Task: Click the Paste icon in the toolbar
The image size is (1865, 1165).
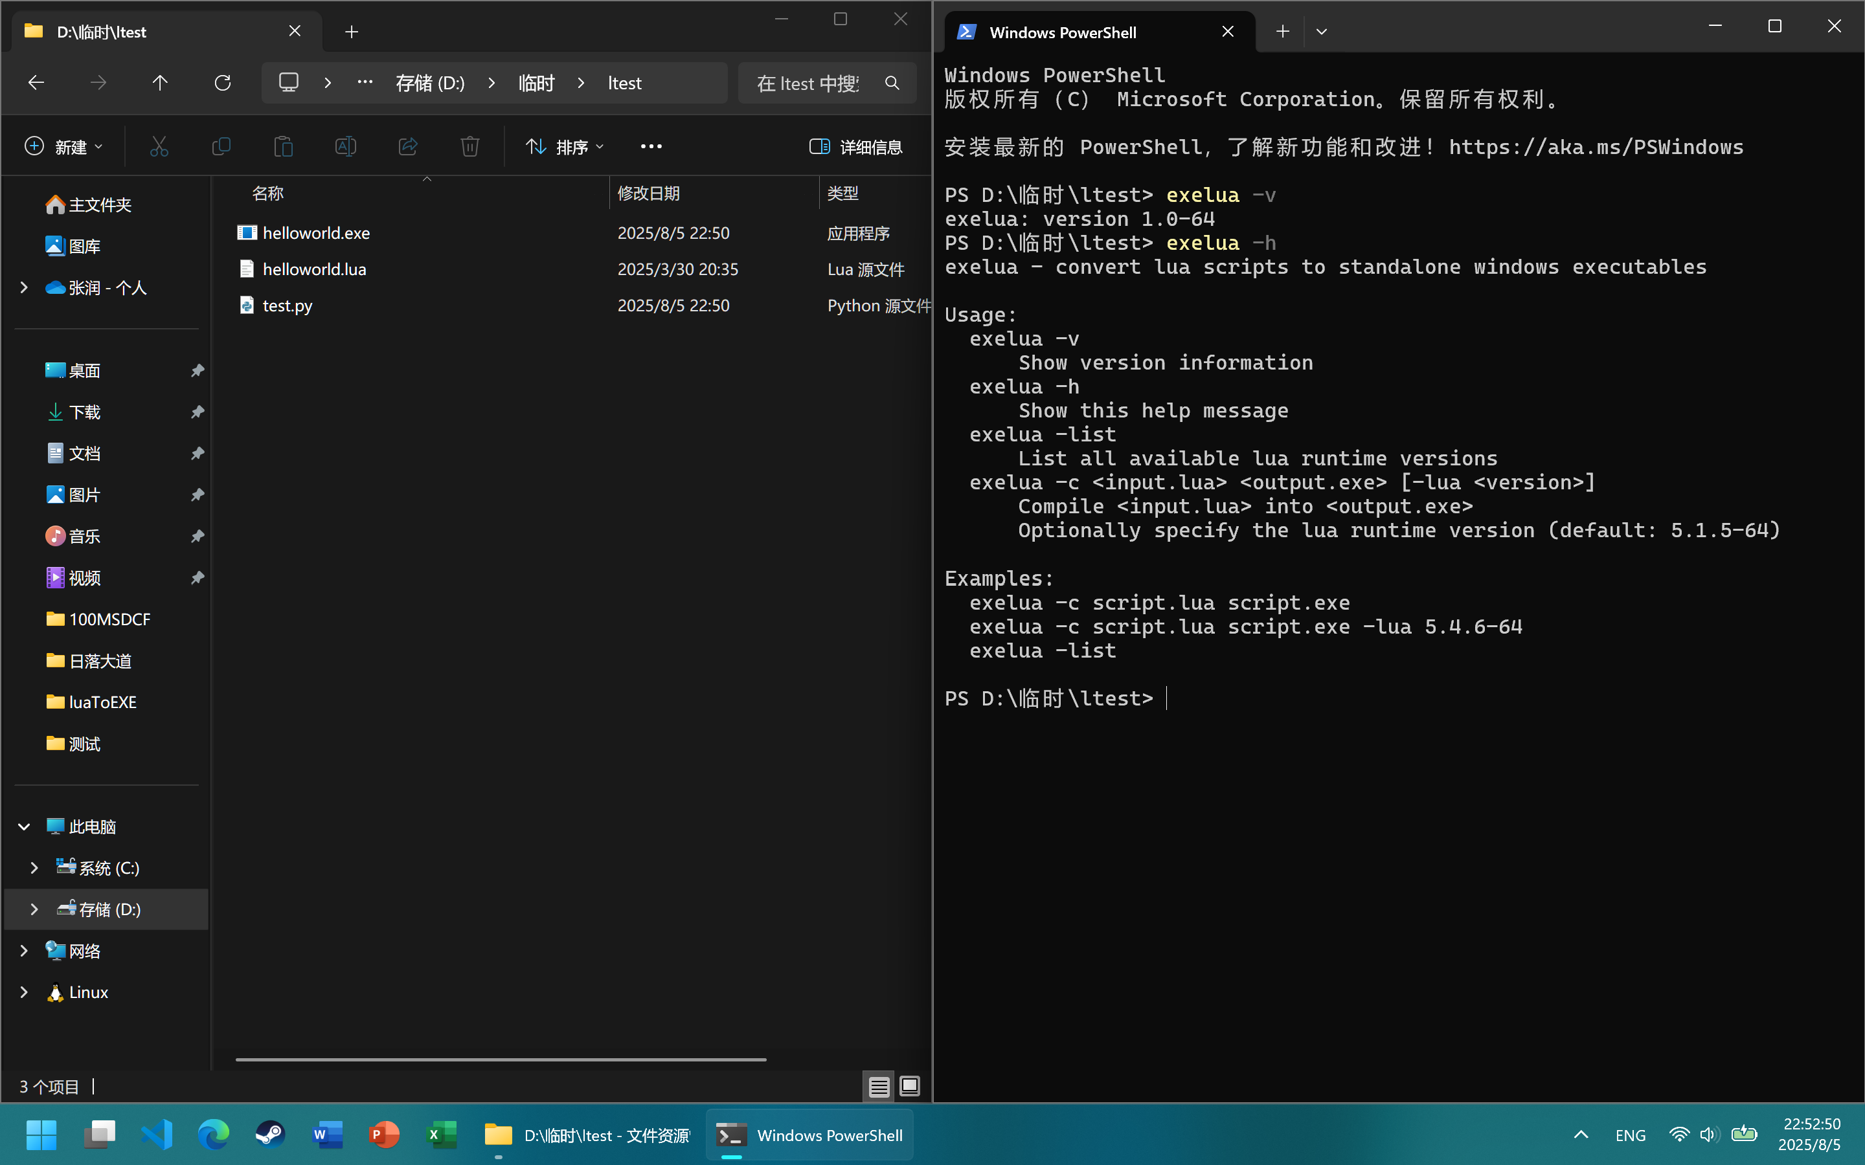Action: point(284,146)
